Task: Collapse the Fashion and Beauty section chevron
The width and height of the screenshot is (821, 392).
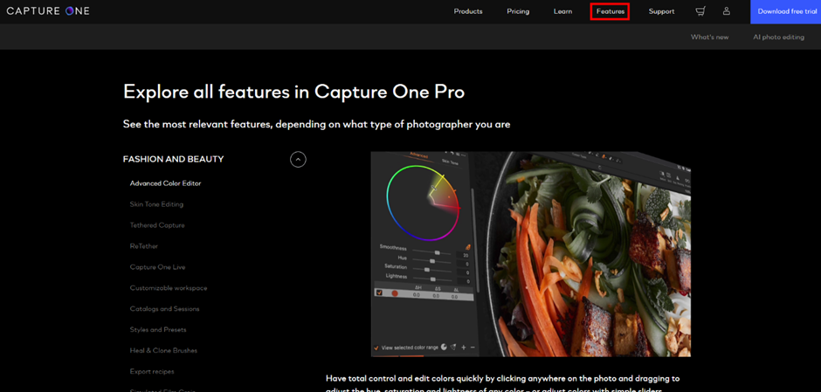Action: pos(298,159)
